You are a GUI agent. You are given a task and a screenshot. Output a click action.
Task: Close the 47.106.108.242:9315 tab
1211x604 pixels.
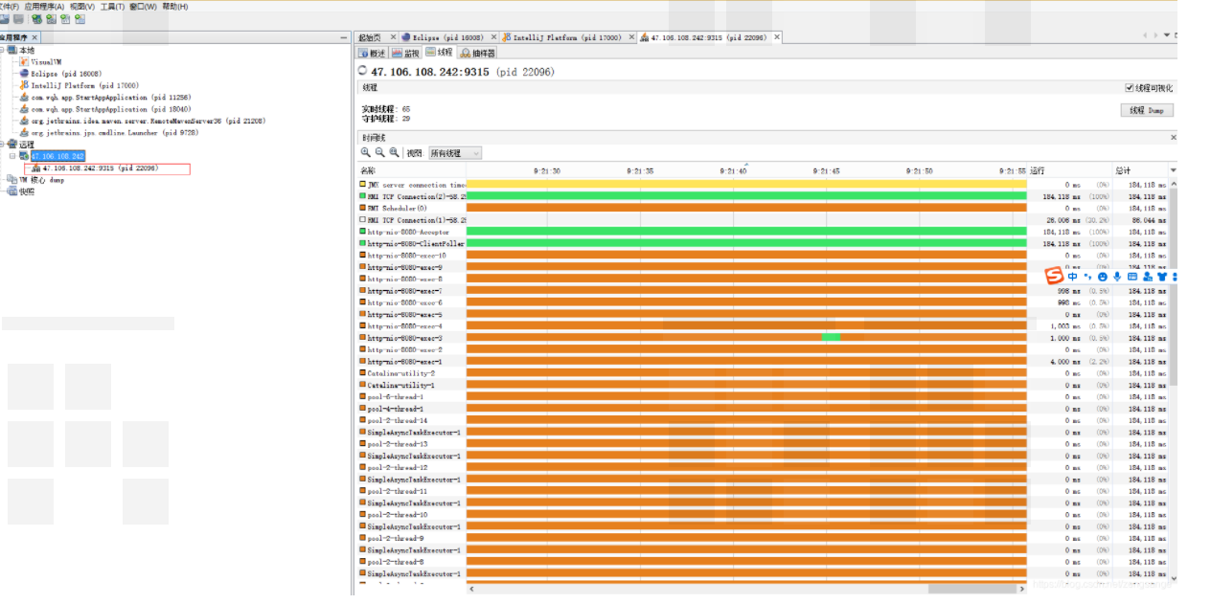[x=777, y=37]
